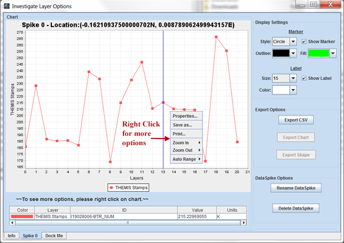The width and height of the screenshot is (344, 243).
Task: Click the Rename DataSpike button
Action: tap(296, 188)
